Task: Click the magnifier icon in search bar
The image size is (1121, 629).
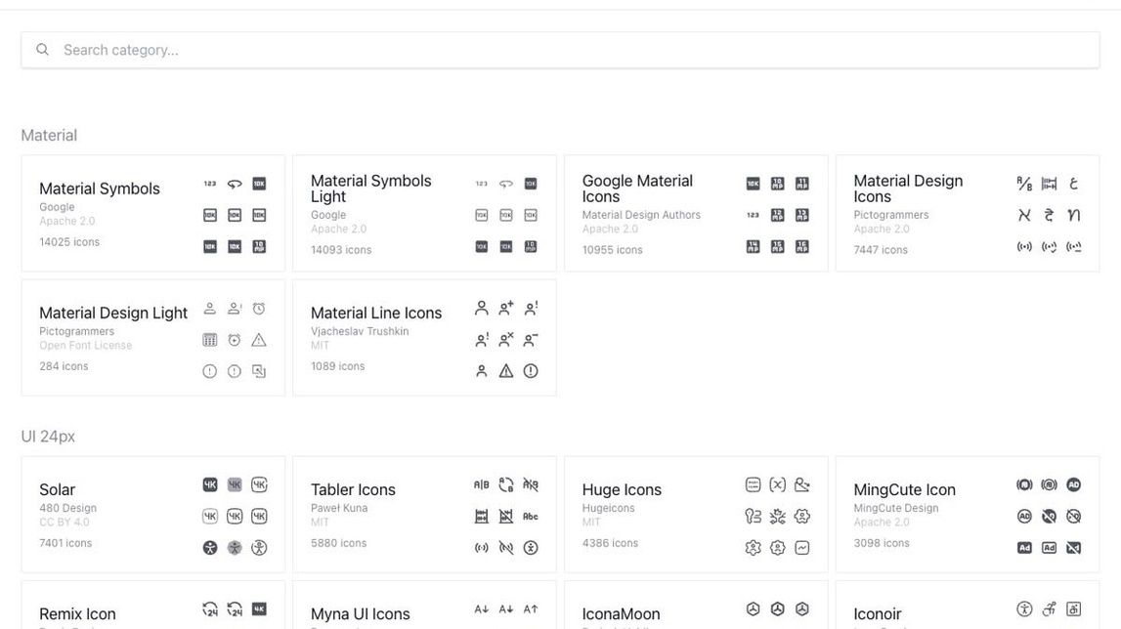Action: pyautogui.click(x=43, y=50)
